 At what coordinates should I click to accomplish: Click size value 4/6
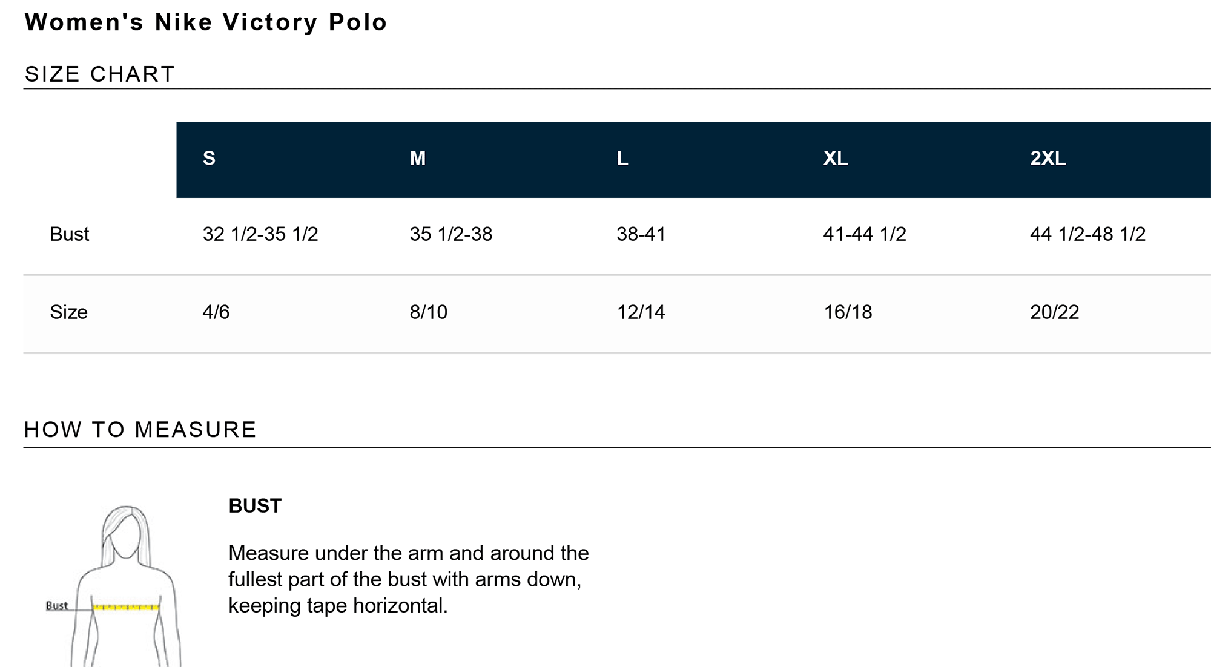216,312
